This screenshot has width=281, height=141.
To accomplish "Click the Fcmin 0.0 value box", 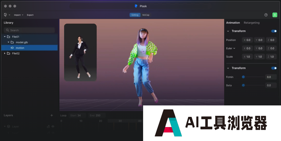I will pyautogui.click(x=271, y=77).
